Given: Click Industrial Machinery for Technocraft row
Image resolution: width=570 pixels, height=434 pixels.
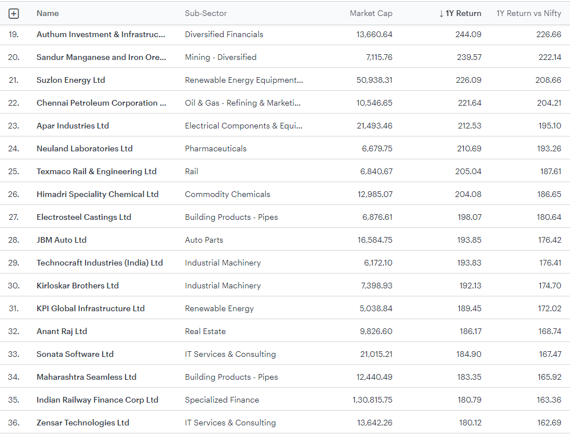Looking at the screenshot, I should (223, 263).
